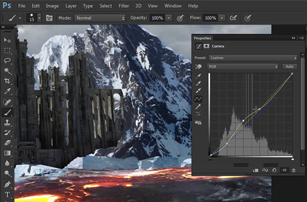Open the Image menu
The height and width of the screenshot is (202, 307).
52,6
